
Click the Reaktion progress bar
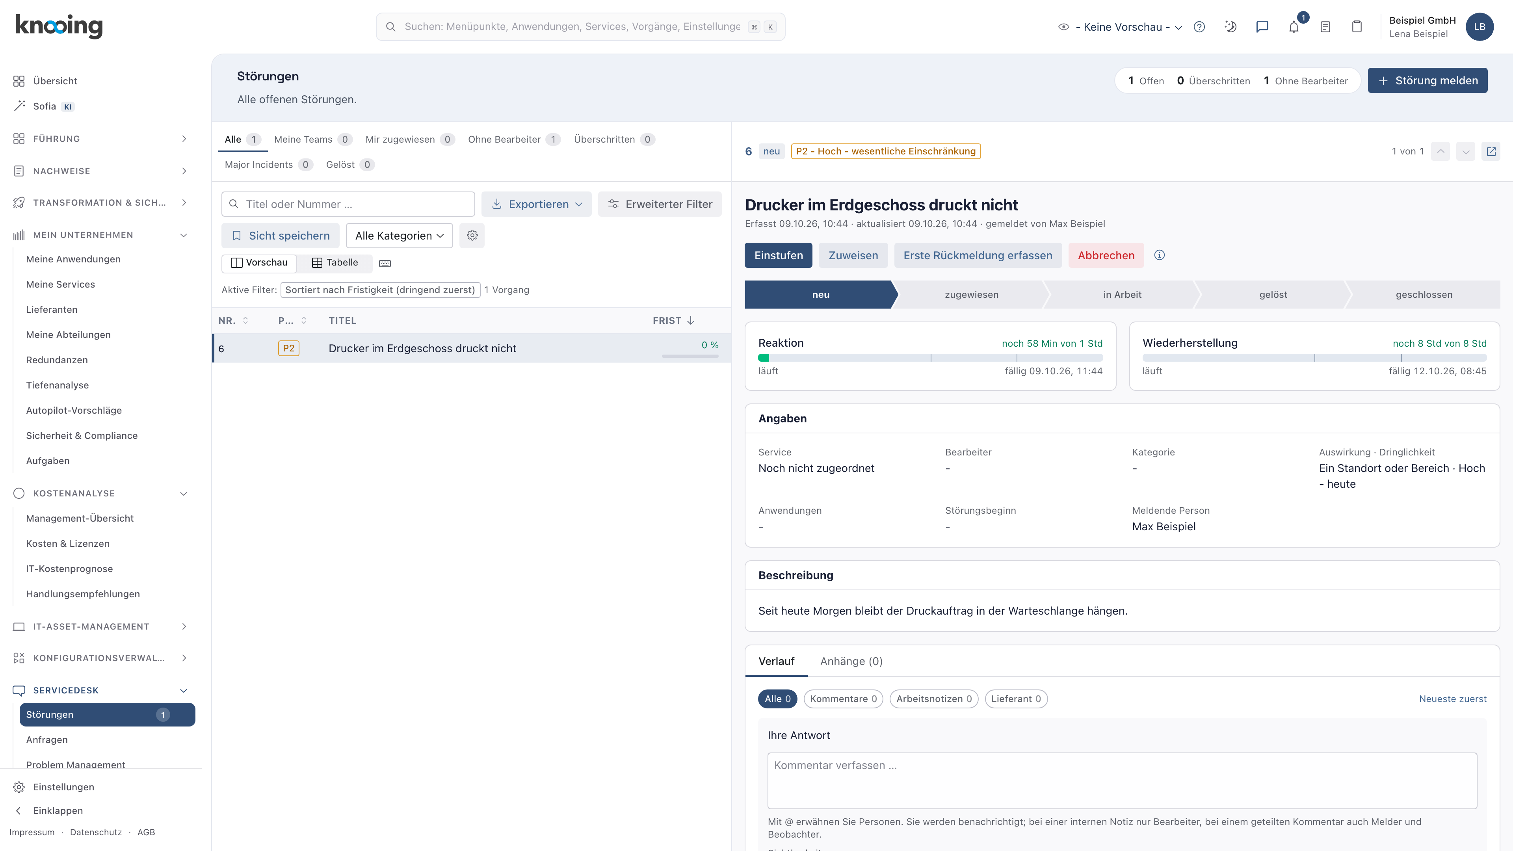click(930, 358)
